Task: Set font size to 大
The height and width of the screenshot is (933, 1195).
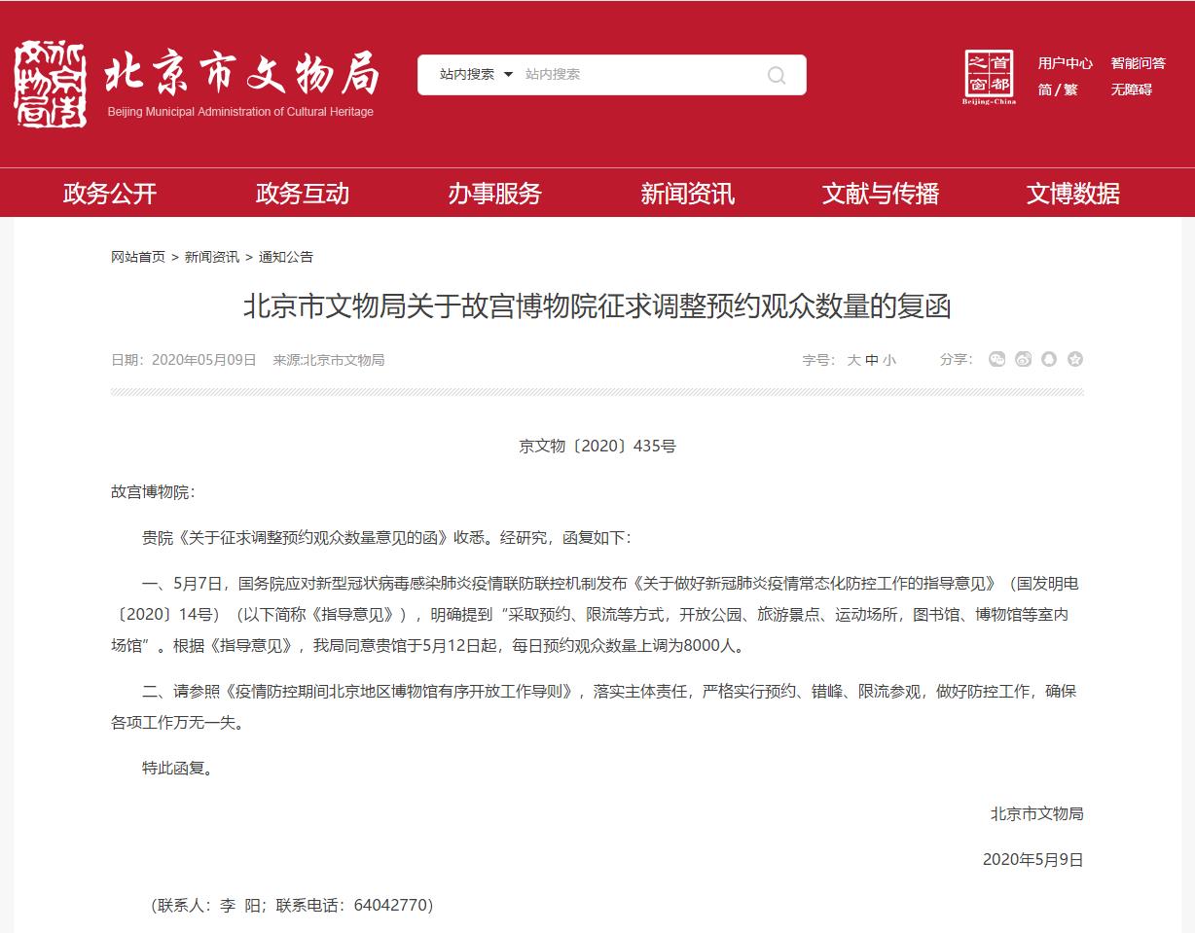Action: point(853,360)
